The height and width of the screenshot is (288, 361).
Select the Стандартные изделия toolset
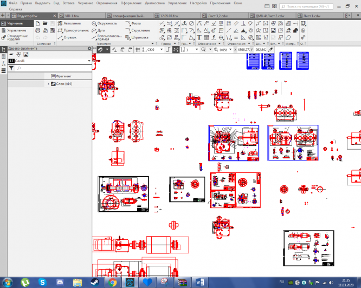17,37
